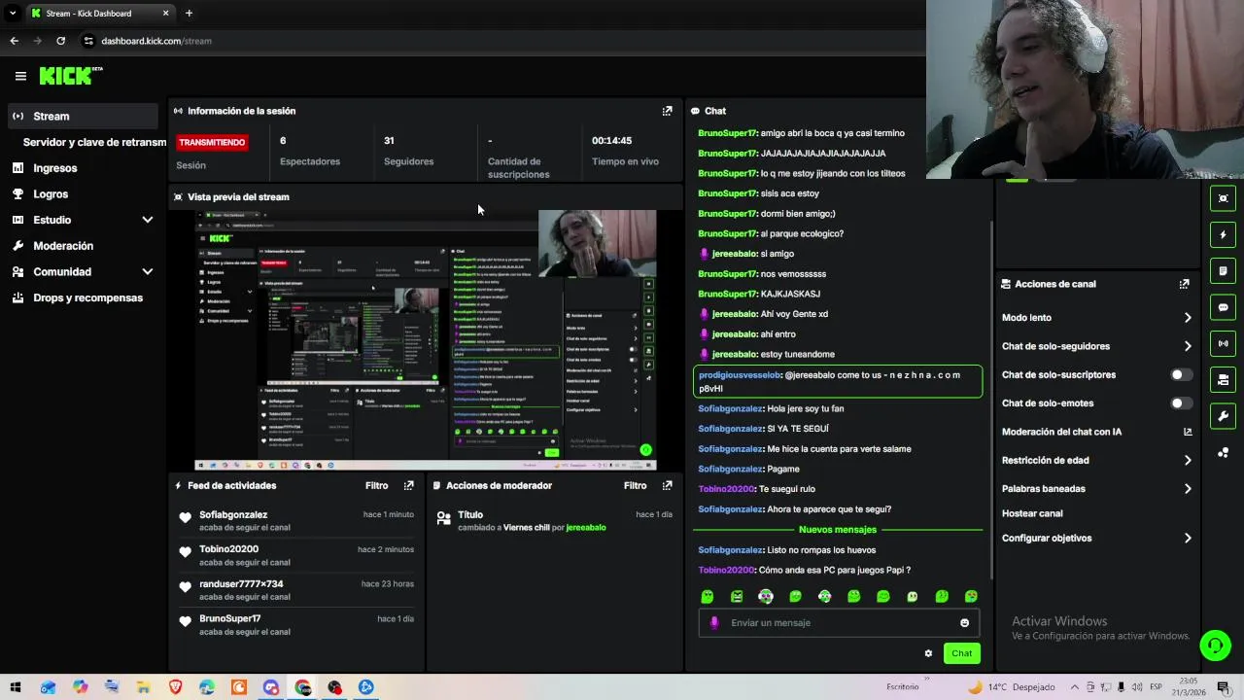1244x700 pixels.
Task: Open the Windows Start menu
Action: tap(16, 687)
